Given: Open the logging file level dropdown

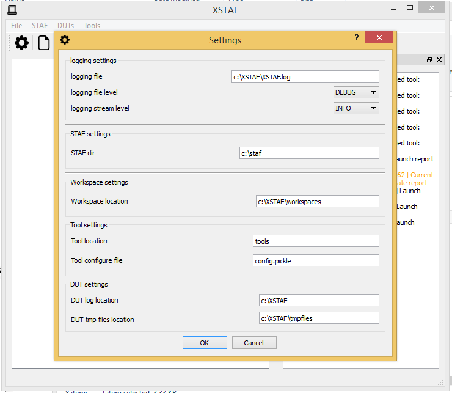Looking at the screenshot, I should click(x=356, y=92).
